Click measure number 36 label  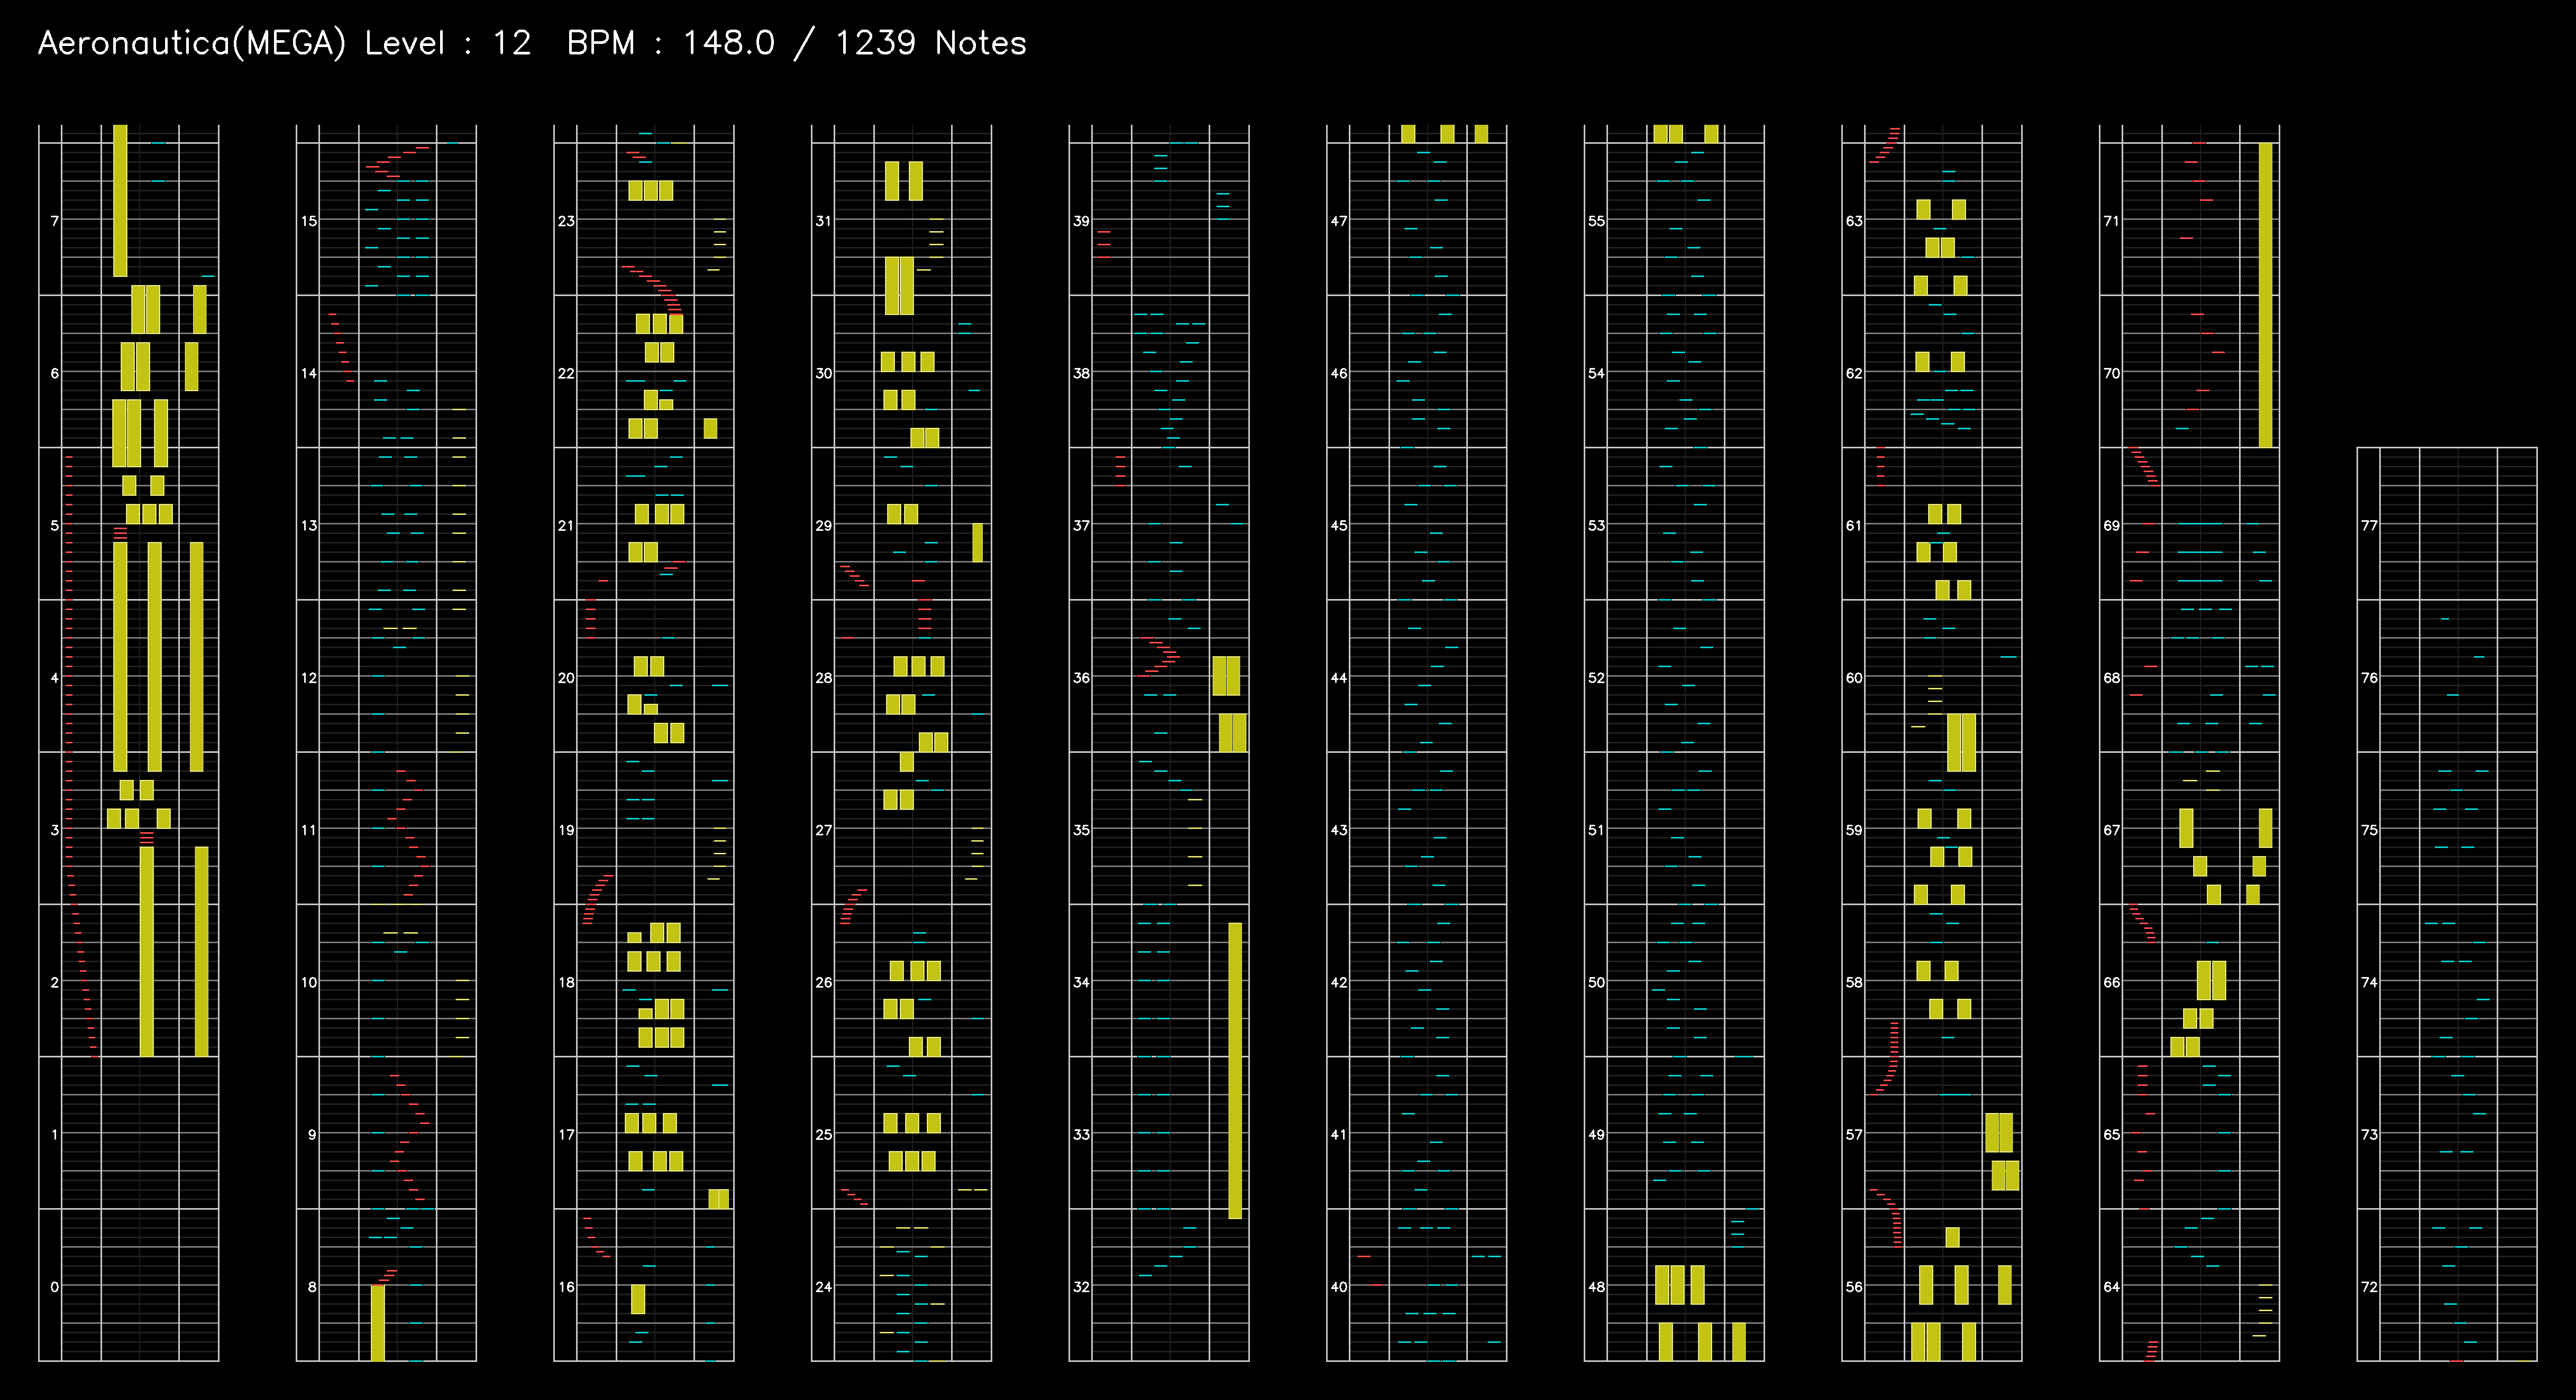1081,677
